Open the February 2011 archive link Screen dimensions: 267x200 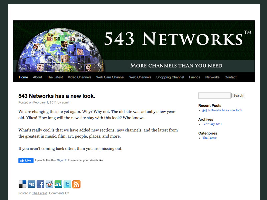tap(212, 124)
